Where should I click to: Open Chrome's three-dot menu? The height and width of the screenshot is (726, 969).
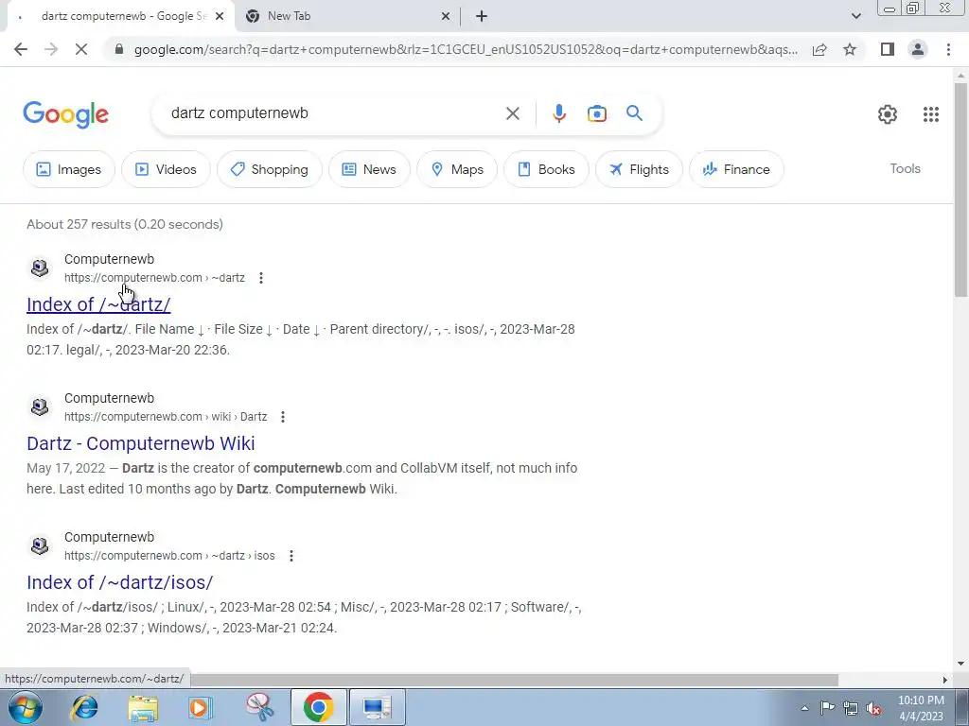(x=948, y=49)
